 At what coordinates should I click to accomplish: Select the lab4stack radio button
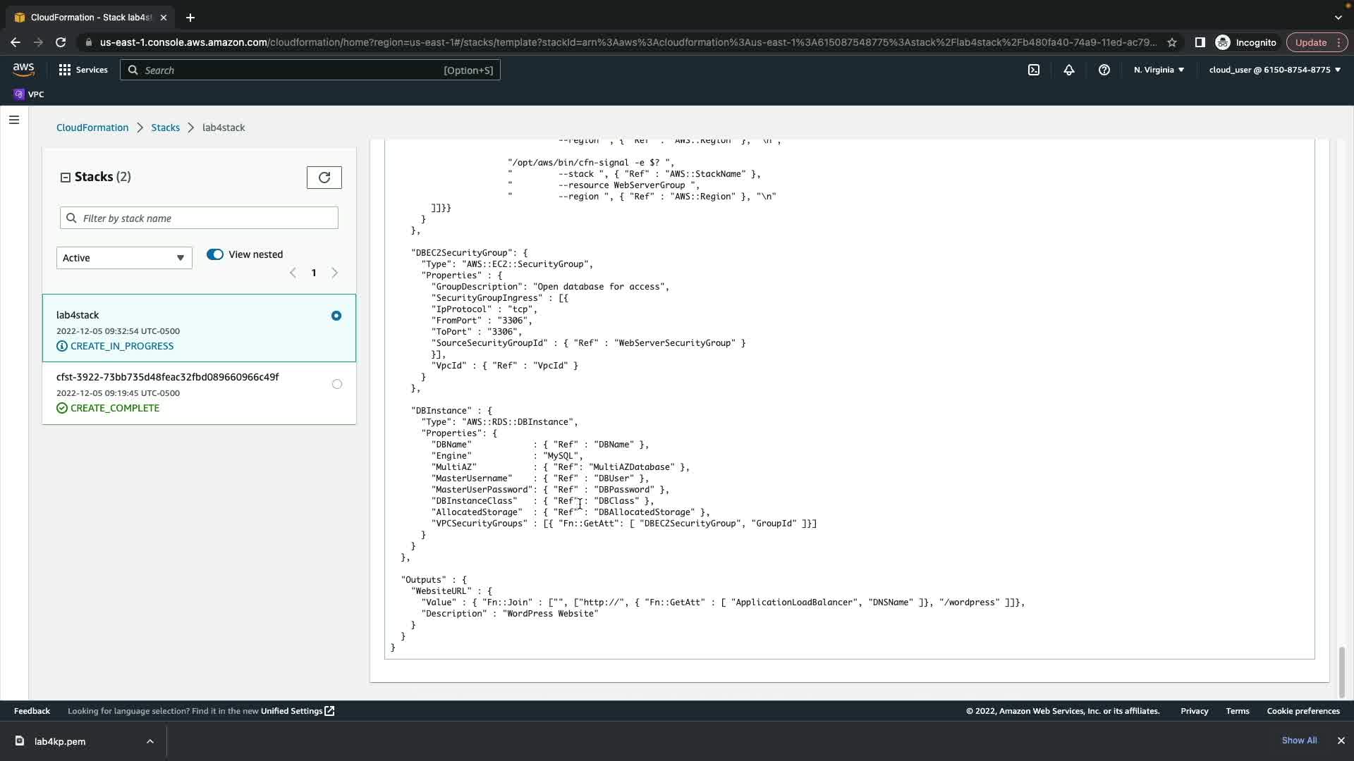click(x=336, y=316)
